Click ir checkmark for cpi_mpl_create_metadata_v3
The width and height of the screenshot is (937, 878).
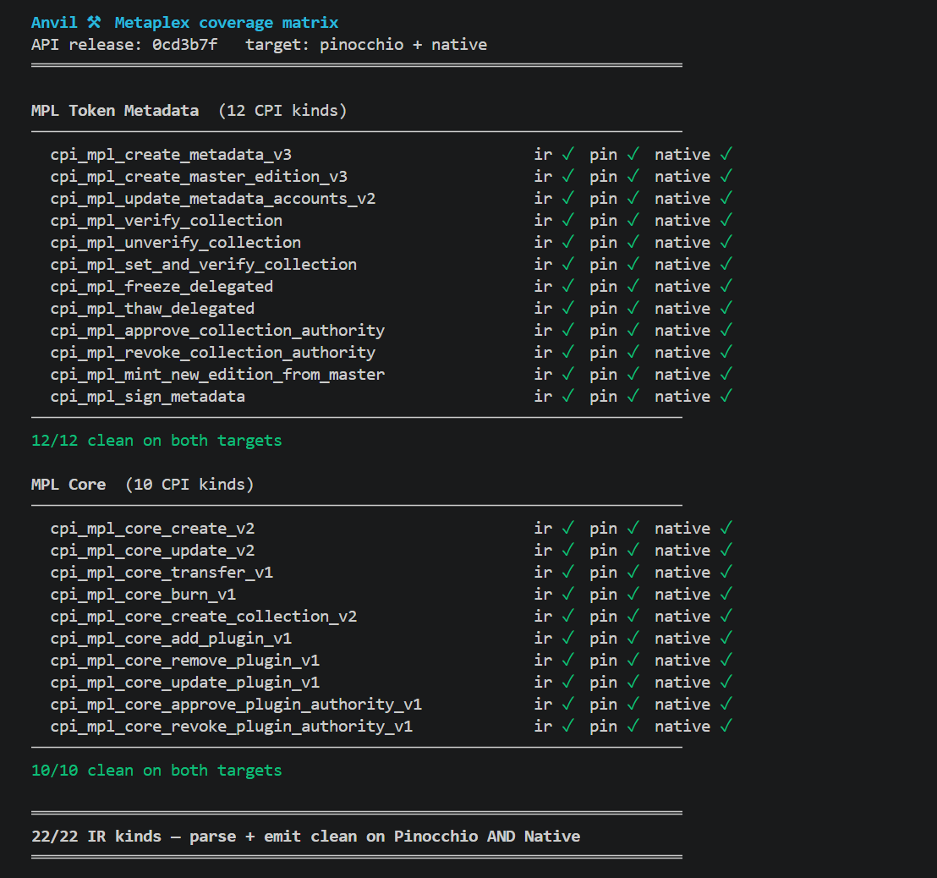tap(567, 155)
